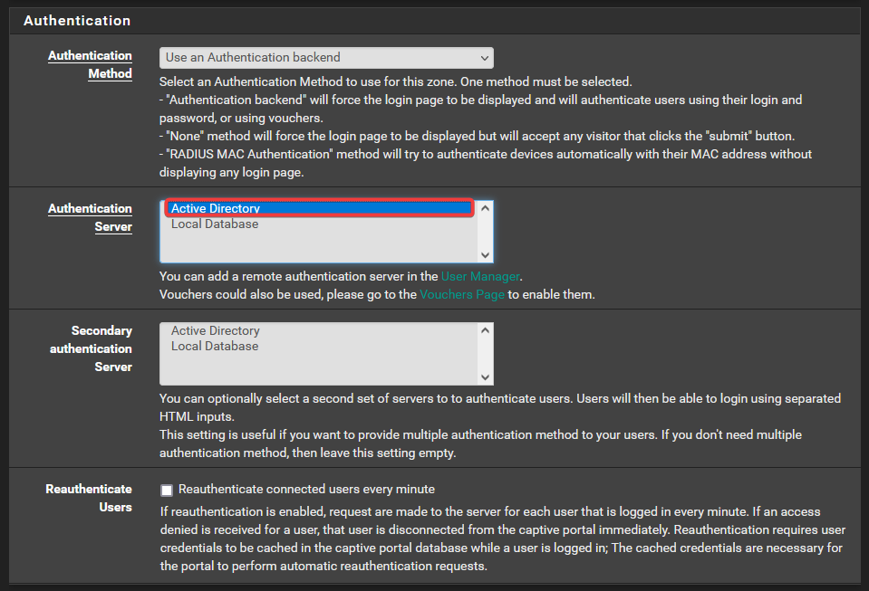Screen dimensions: 869x591
Task: Select Local Database in Authentication Server list
Action: coord(215,224)
